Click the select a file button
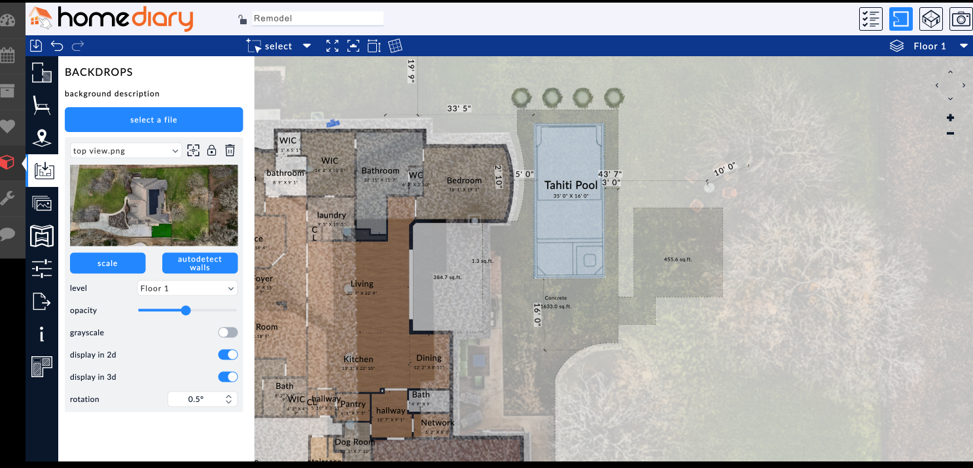Screen dimensions: 973x468 tap(154, 120)
